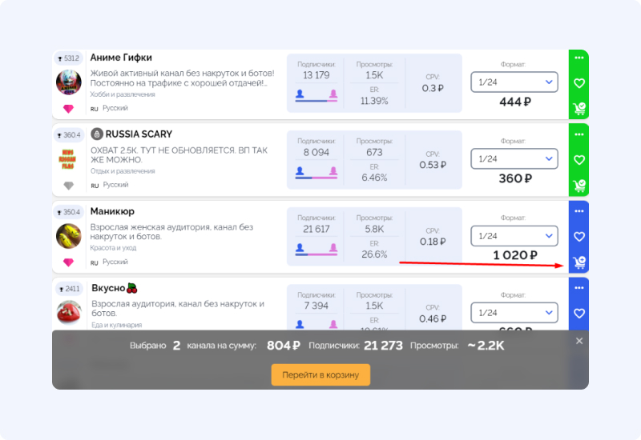Viewport: 641px width, 440px height.
Task: Add Маникюр channel to cart
Action: click(579, 262)
